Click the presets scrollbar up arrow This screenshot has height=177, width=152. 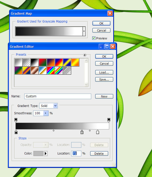pyautogui.click(x=86, y=61)
